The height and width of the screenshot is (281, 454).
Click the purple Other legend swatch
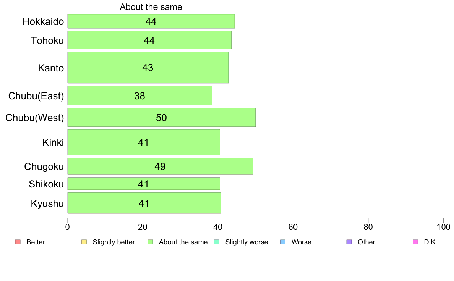tap(349, 242)
